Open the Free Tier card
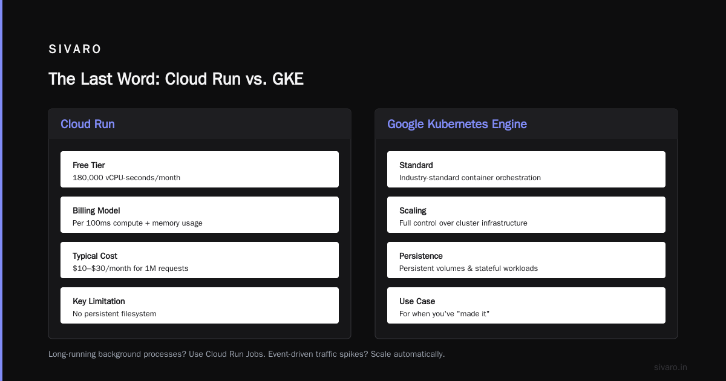The height and width of the screenshot is (381, 726). point(200,169)
